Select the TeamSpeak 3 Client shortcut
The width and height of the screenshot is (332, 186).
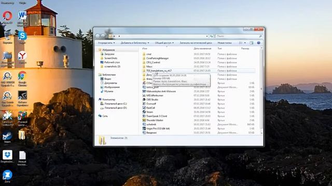coord(157,116)
